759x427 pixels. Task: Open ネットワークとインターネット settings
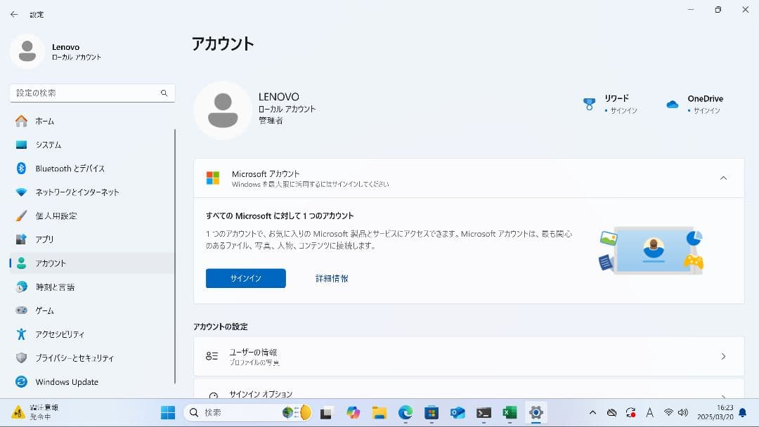pos(77,192)
